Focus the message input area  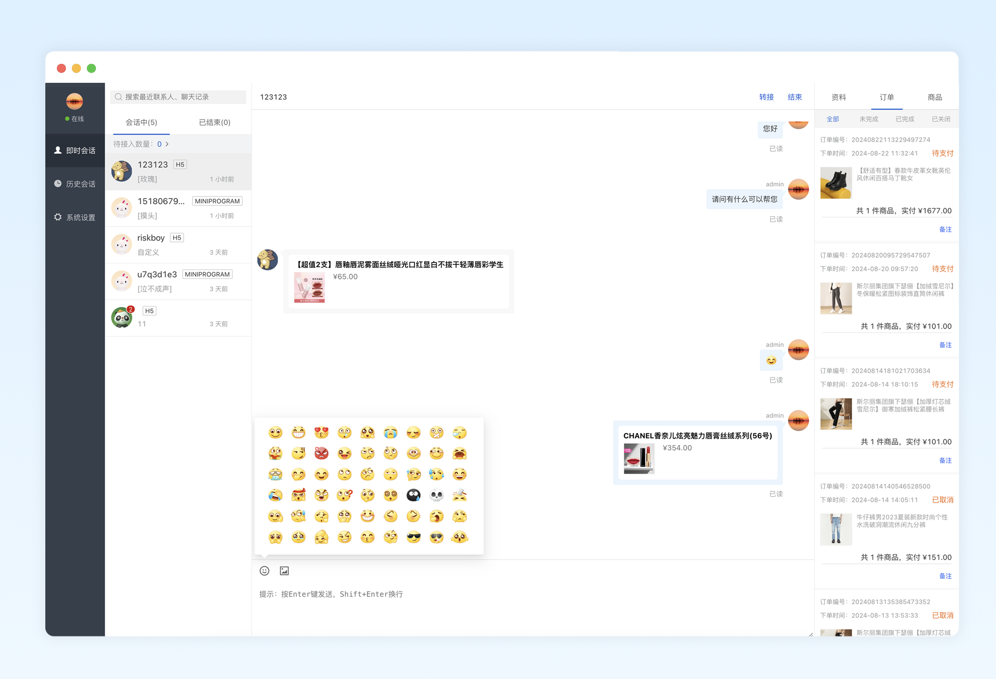[533, 610]
